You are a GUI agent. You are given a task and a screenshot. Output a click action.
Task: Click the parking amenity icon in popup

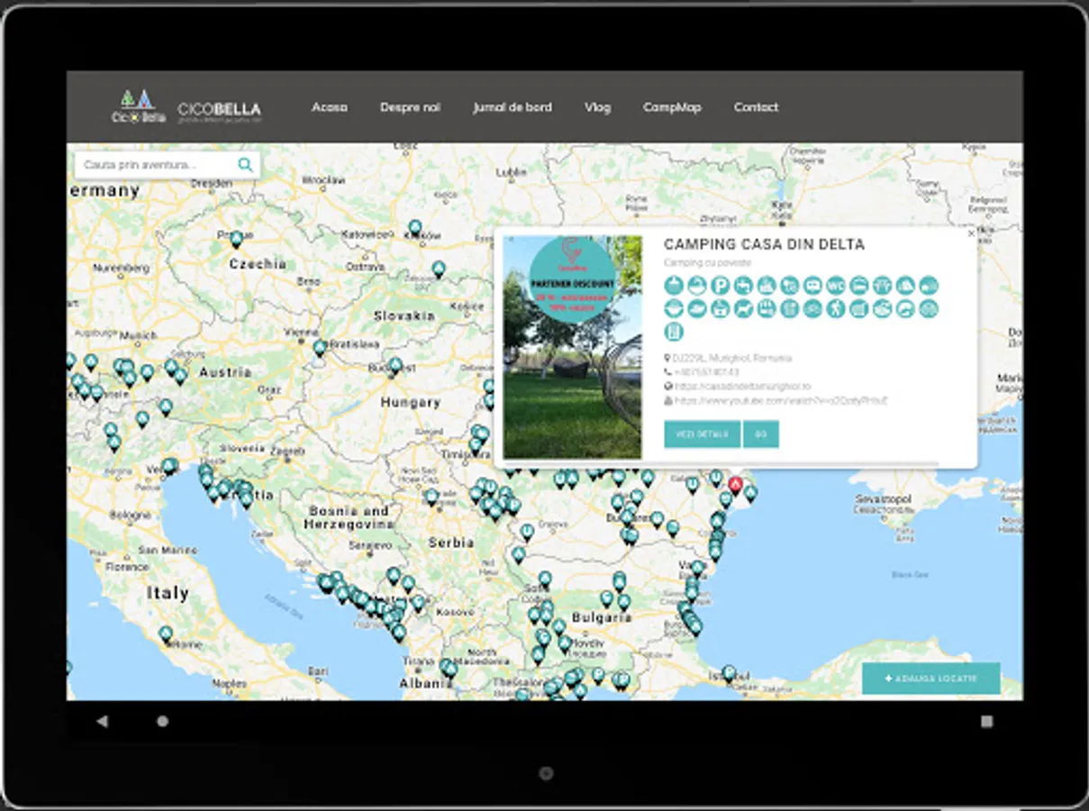pyautogui.click(x=720, y=286)
